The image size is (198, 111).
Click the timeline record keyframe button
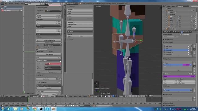pos(94,105)
